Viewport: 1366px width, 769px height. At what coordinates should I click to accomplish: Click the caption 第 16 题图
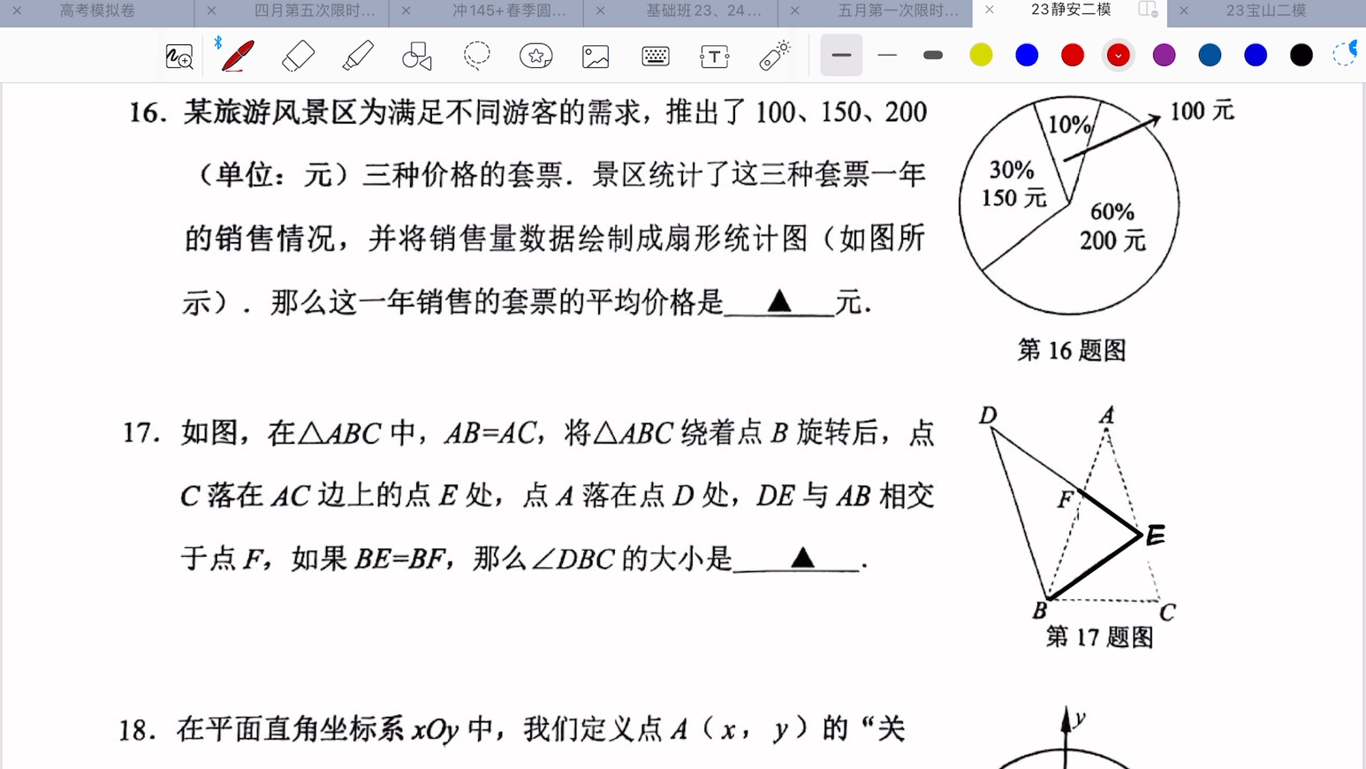point(1072,350)
